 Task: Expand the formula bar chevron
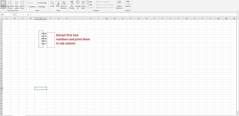238,14
